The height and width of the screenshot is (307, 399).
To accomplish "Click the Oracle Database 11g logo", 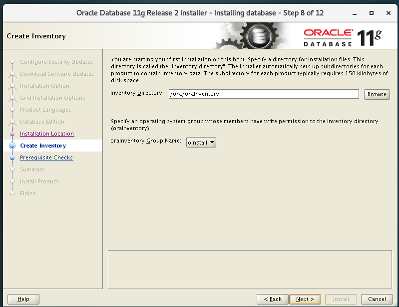I will [343, 38].
